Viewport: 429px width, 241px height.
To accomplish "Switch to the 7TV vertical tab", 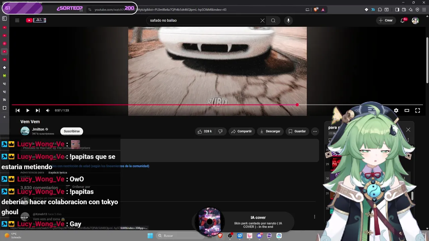I will click(4, 100).
